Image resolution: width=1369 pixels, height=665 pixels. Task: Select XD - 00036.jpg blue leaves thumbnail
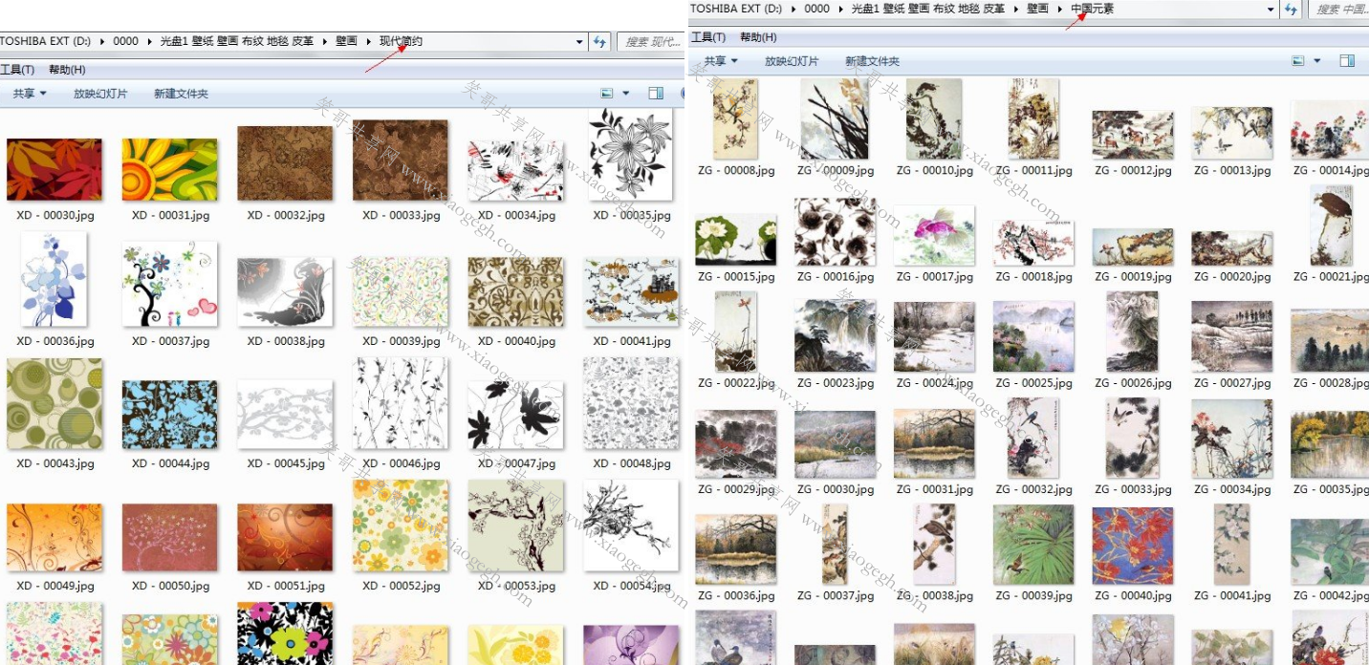[54, 278]
